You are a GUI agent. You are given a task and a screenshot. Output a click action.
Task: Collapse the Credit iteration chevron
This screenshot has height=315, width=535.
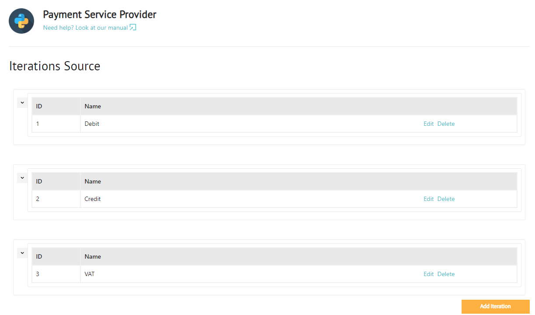pos(22,178)
